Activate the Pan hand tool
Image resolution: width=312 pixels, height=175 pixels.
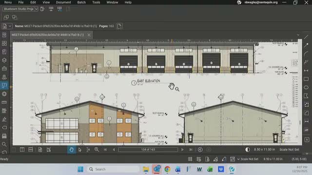(72, 150)
